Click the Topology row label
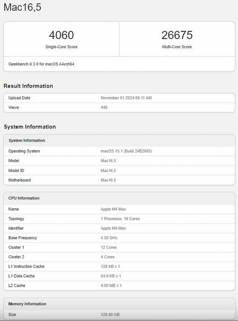Image resolution: width=238 pixels, height=321 pixels. 16,218
